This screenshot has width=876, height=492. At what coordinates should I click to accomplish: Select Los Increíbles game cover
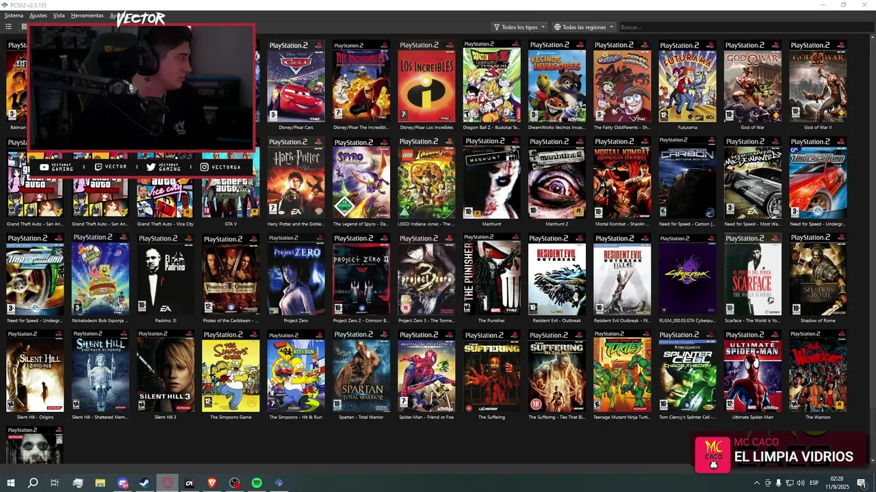[426, 81]
